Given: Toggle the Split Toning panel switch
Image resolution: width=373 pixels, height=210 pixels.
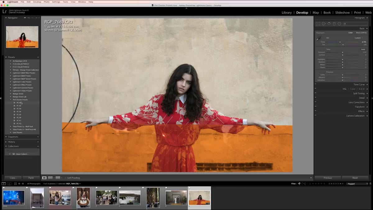Looking at the screenshot, I should click(315, 93).
